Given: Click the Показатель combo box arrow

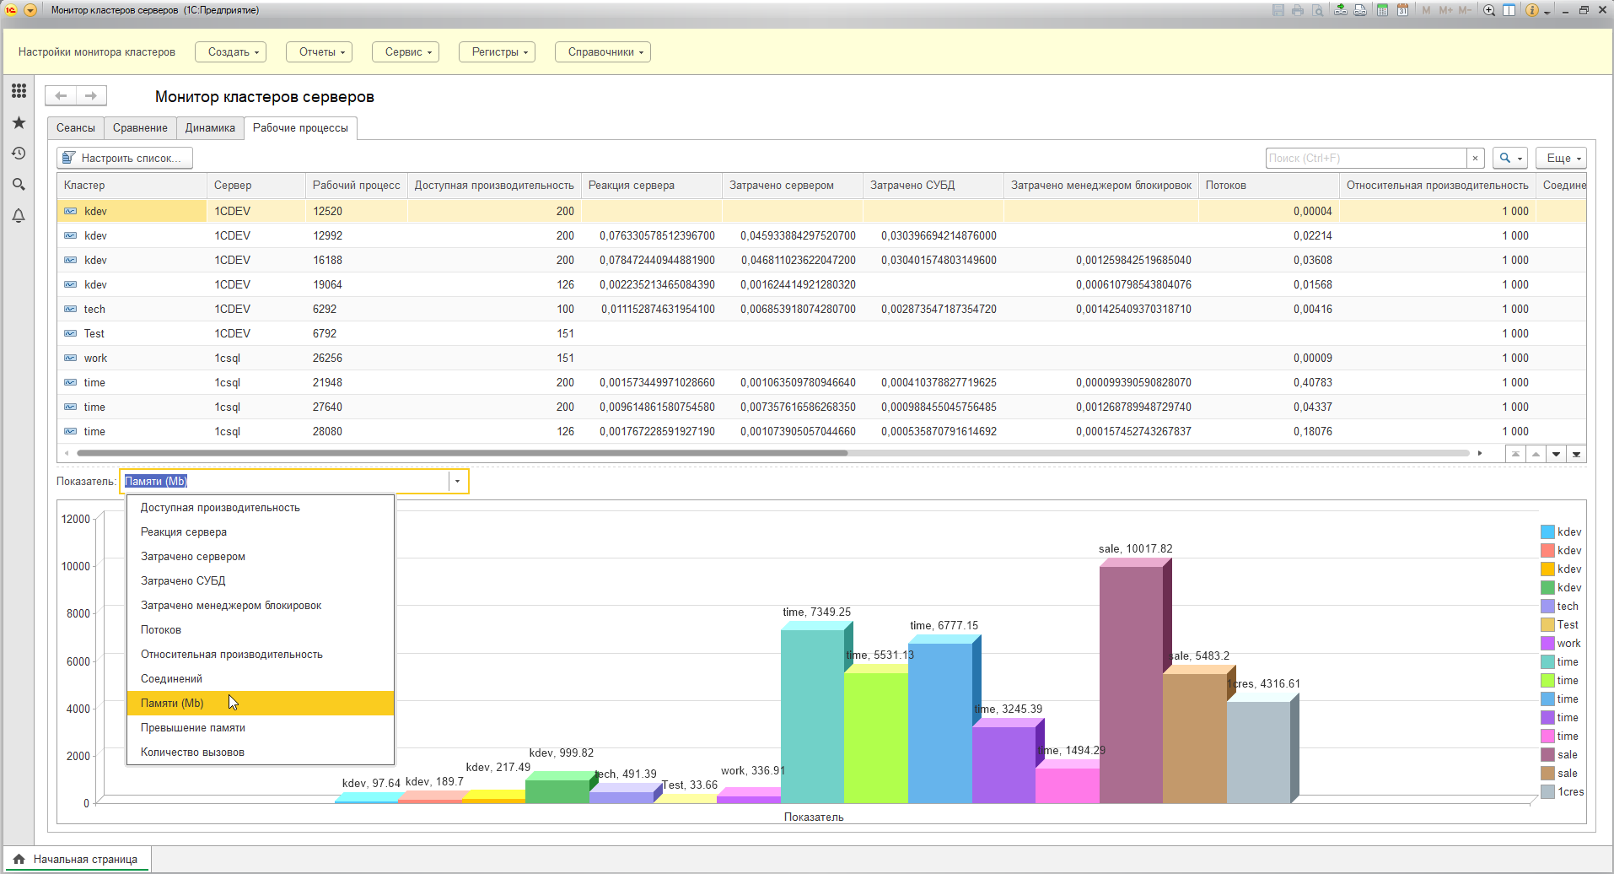Looking at the screenshot, I should point(457,482).
